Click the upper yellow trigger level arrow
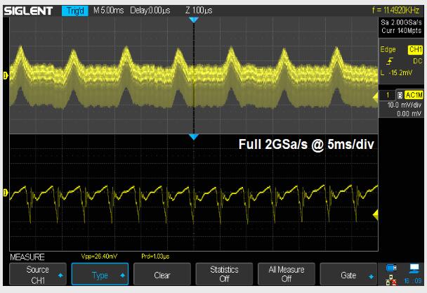This screenshot has width=427, height=293. [375, 98]
